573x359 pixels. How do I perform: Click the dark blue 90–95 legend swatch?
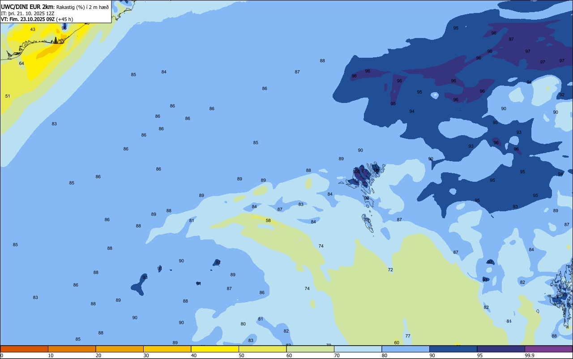453,349
